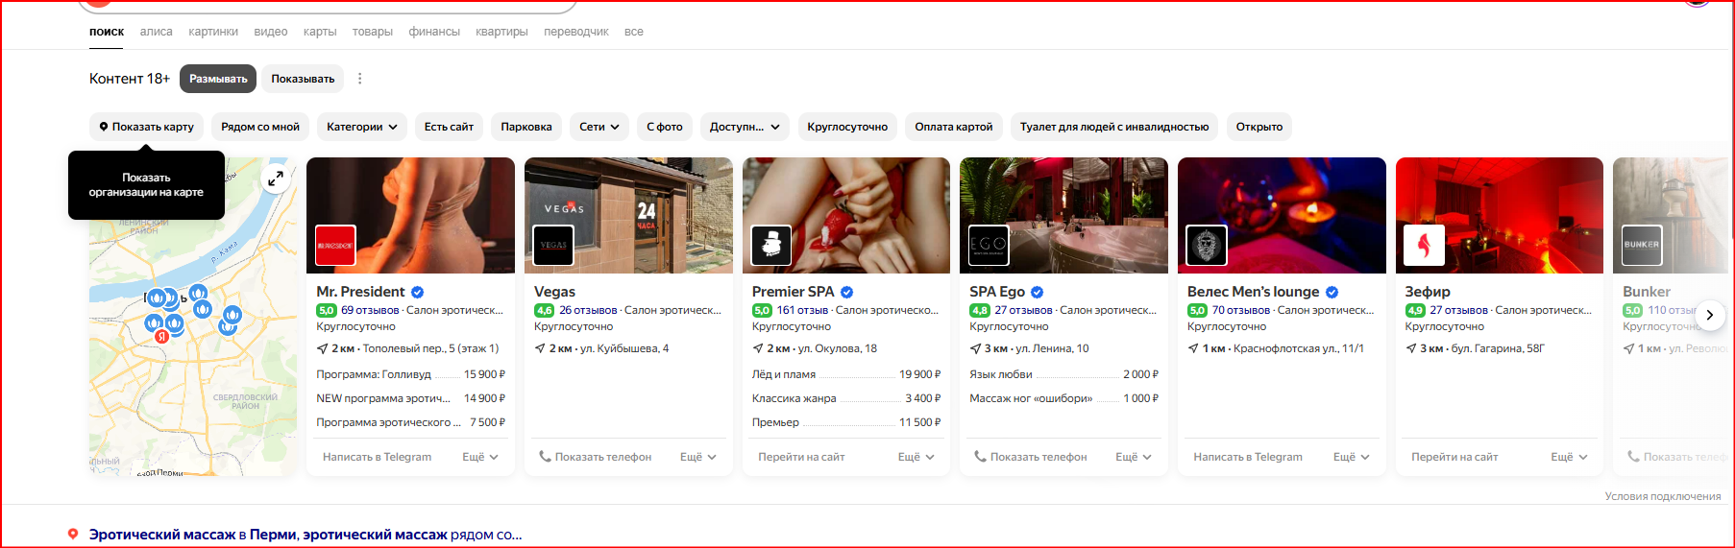Click the Велес Men's lounge logo icon
This screenshot has height=548, width=1735.
(1207, 246)
